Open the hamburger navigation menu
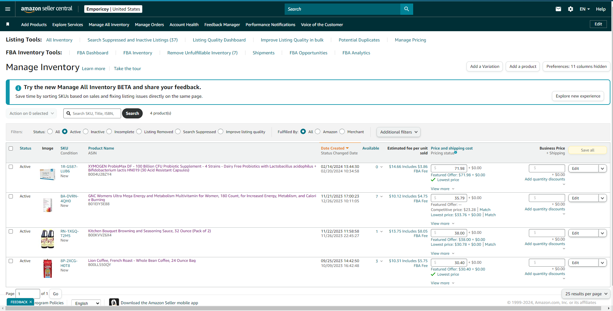This screenshot has width=613, height=311. tap(8, 9)
